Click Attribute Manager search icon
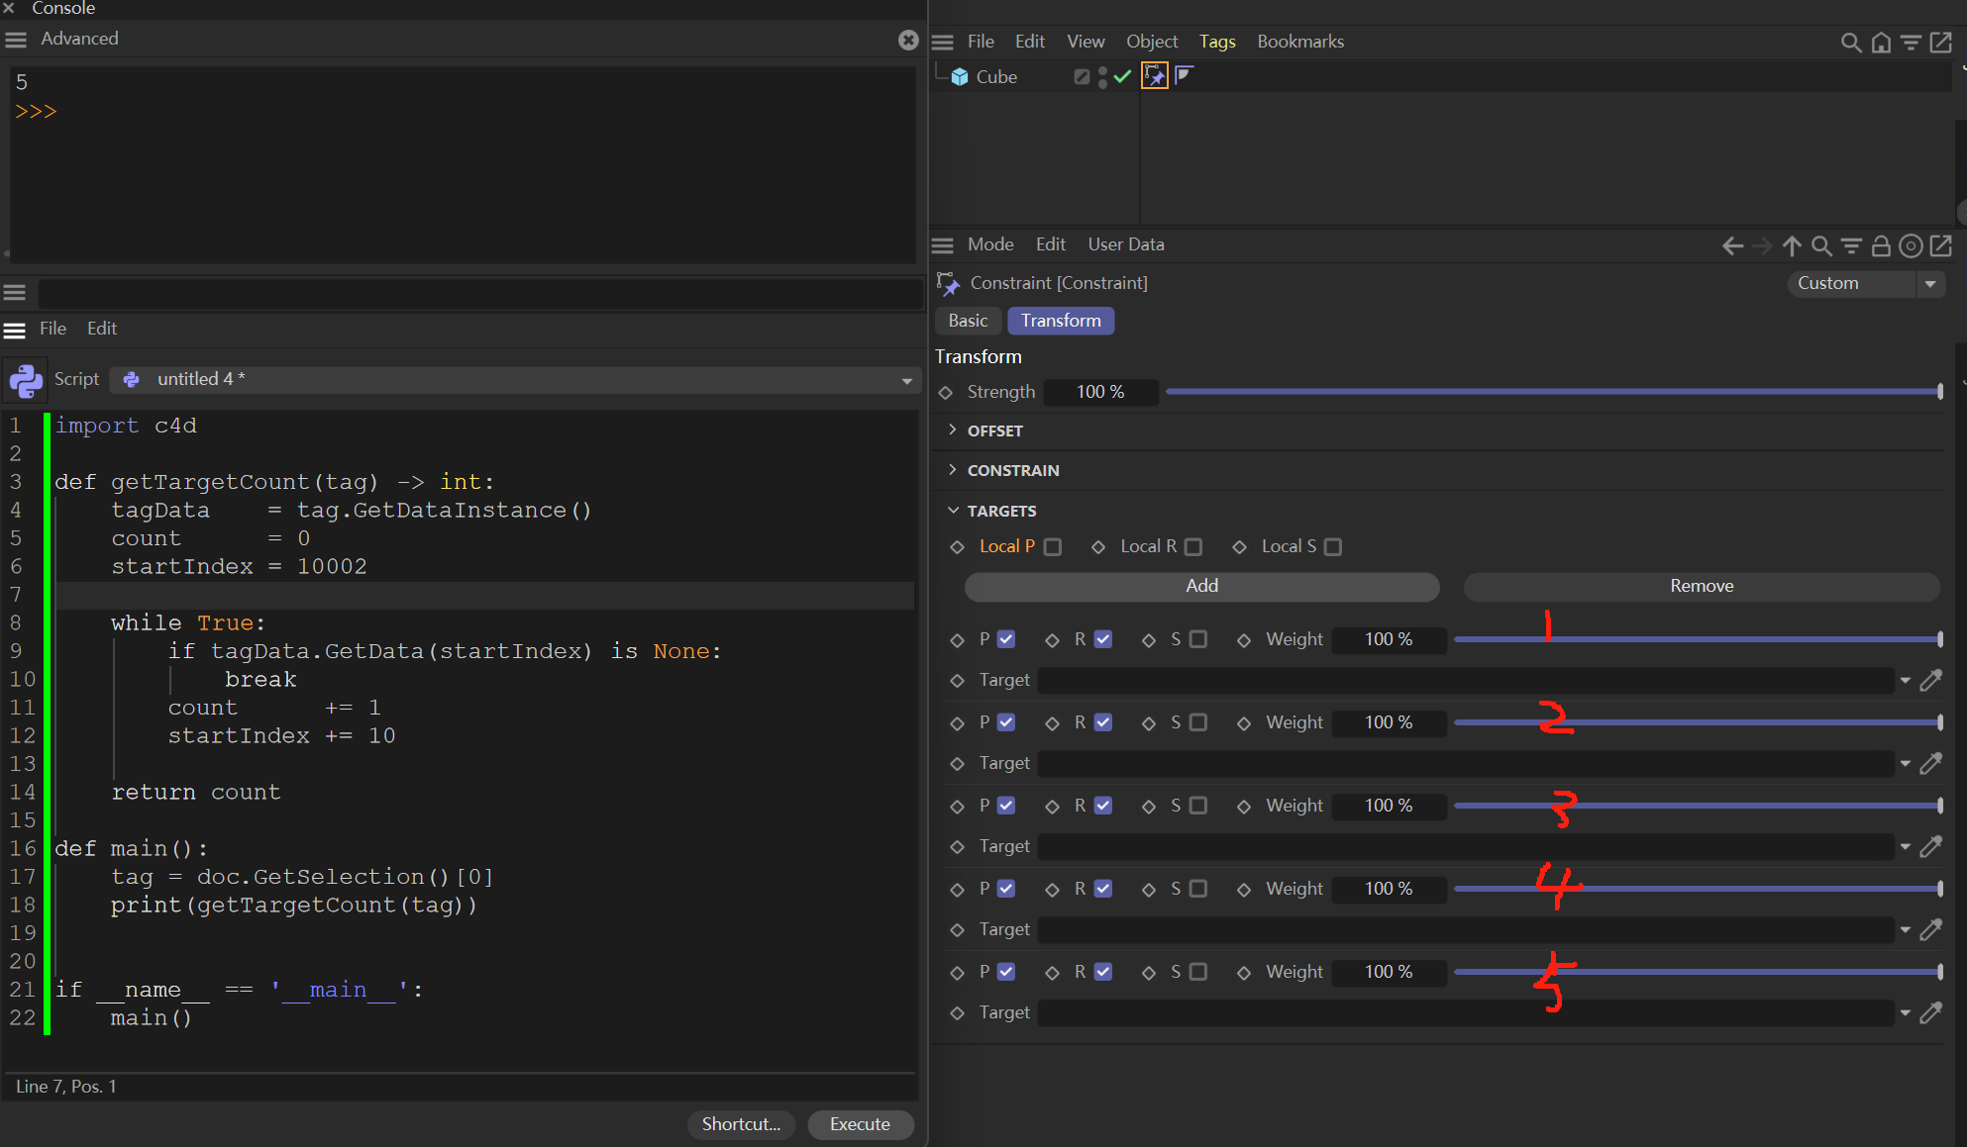The height and width of the screenshot is (1147, 1967). (1821, 245)
